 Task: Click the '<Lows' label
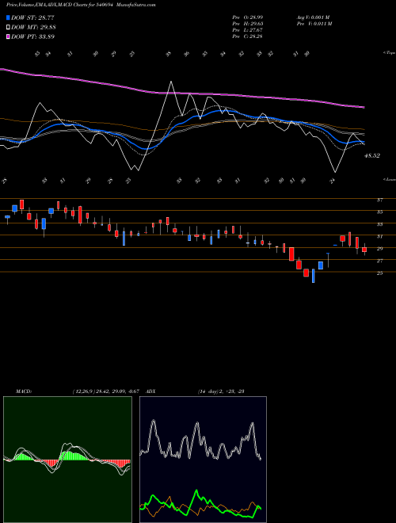[x=389, y=179]
